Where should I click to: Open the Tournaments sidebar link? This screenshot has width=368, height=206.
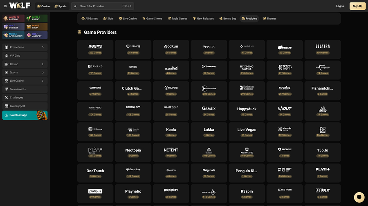25,89
